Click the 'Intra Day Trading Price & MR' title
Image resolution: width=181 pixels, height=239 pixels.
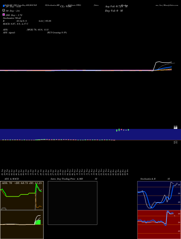click(x=67, y=179)
